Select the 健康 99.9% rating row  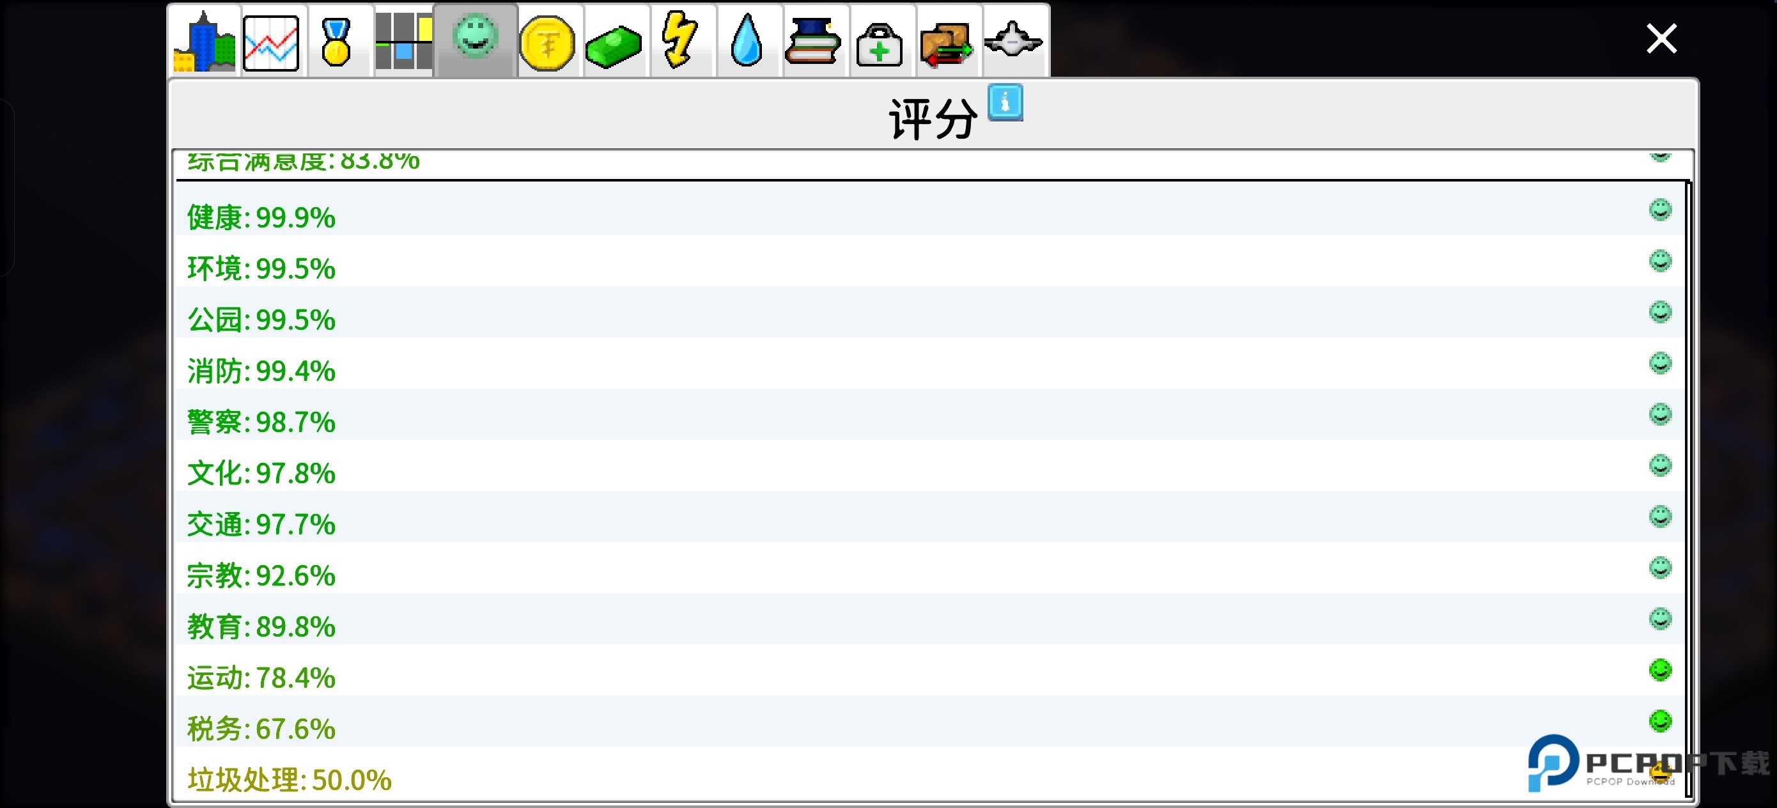click(262, 217)
